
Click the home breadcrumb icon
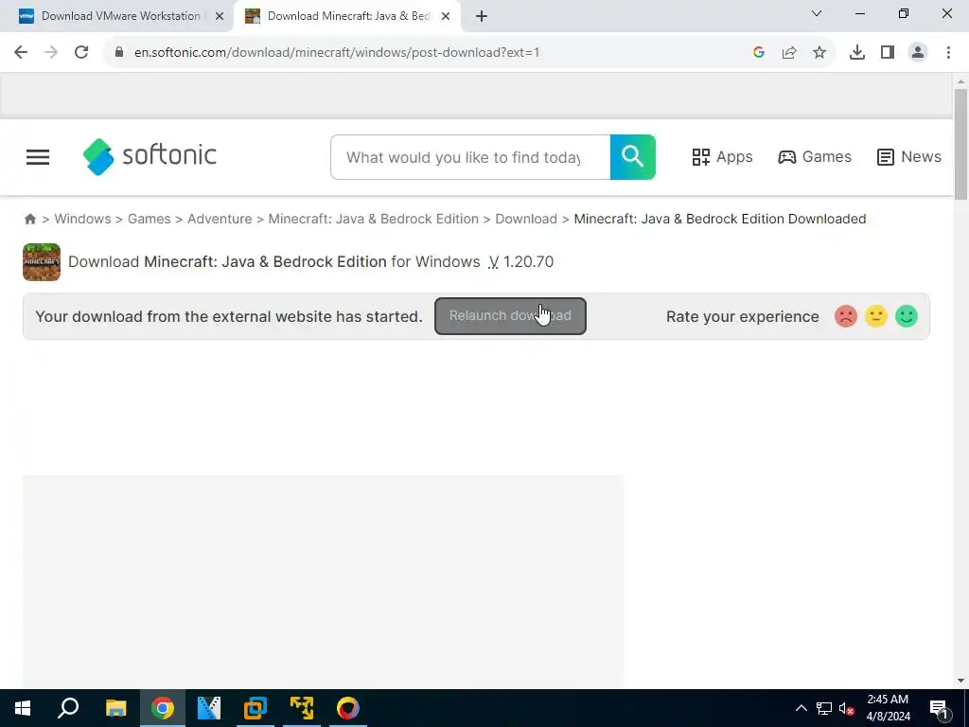tap(29, 219)
